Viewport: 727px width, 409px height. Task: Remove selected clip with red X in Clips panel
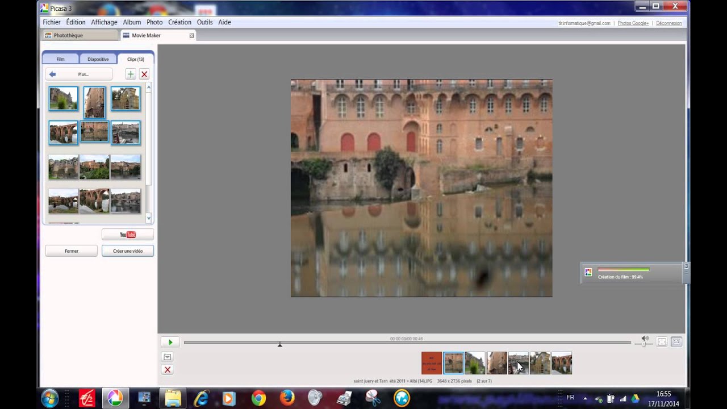coord(144,74)
